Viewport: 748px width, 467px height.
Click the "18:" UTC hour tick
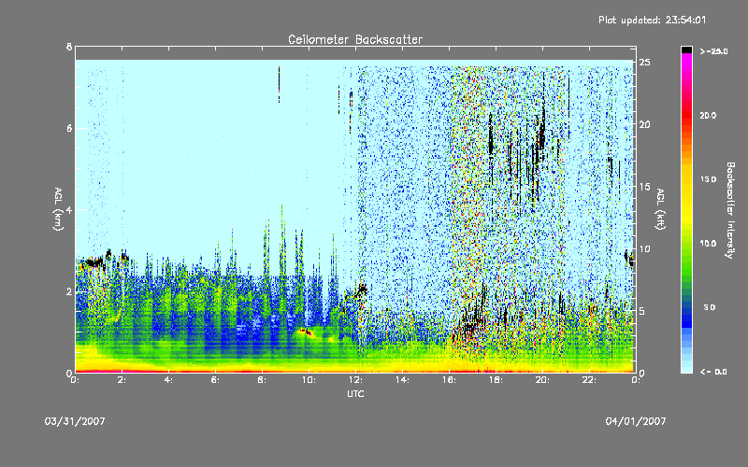tap(496, 380)
